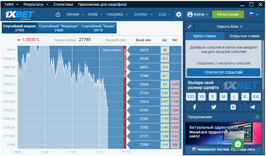Open the Актуальный адрес сайта banner
The image size is (266, 156).
223,133
